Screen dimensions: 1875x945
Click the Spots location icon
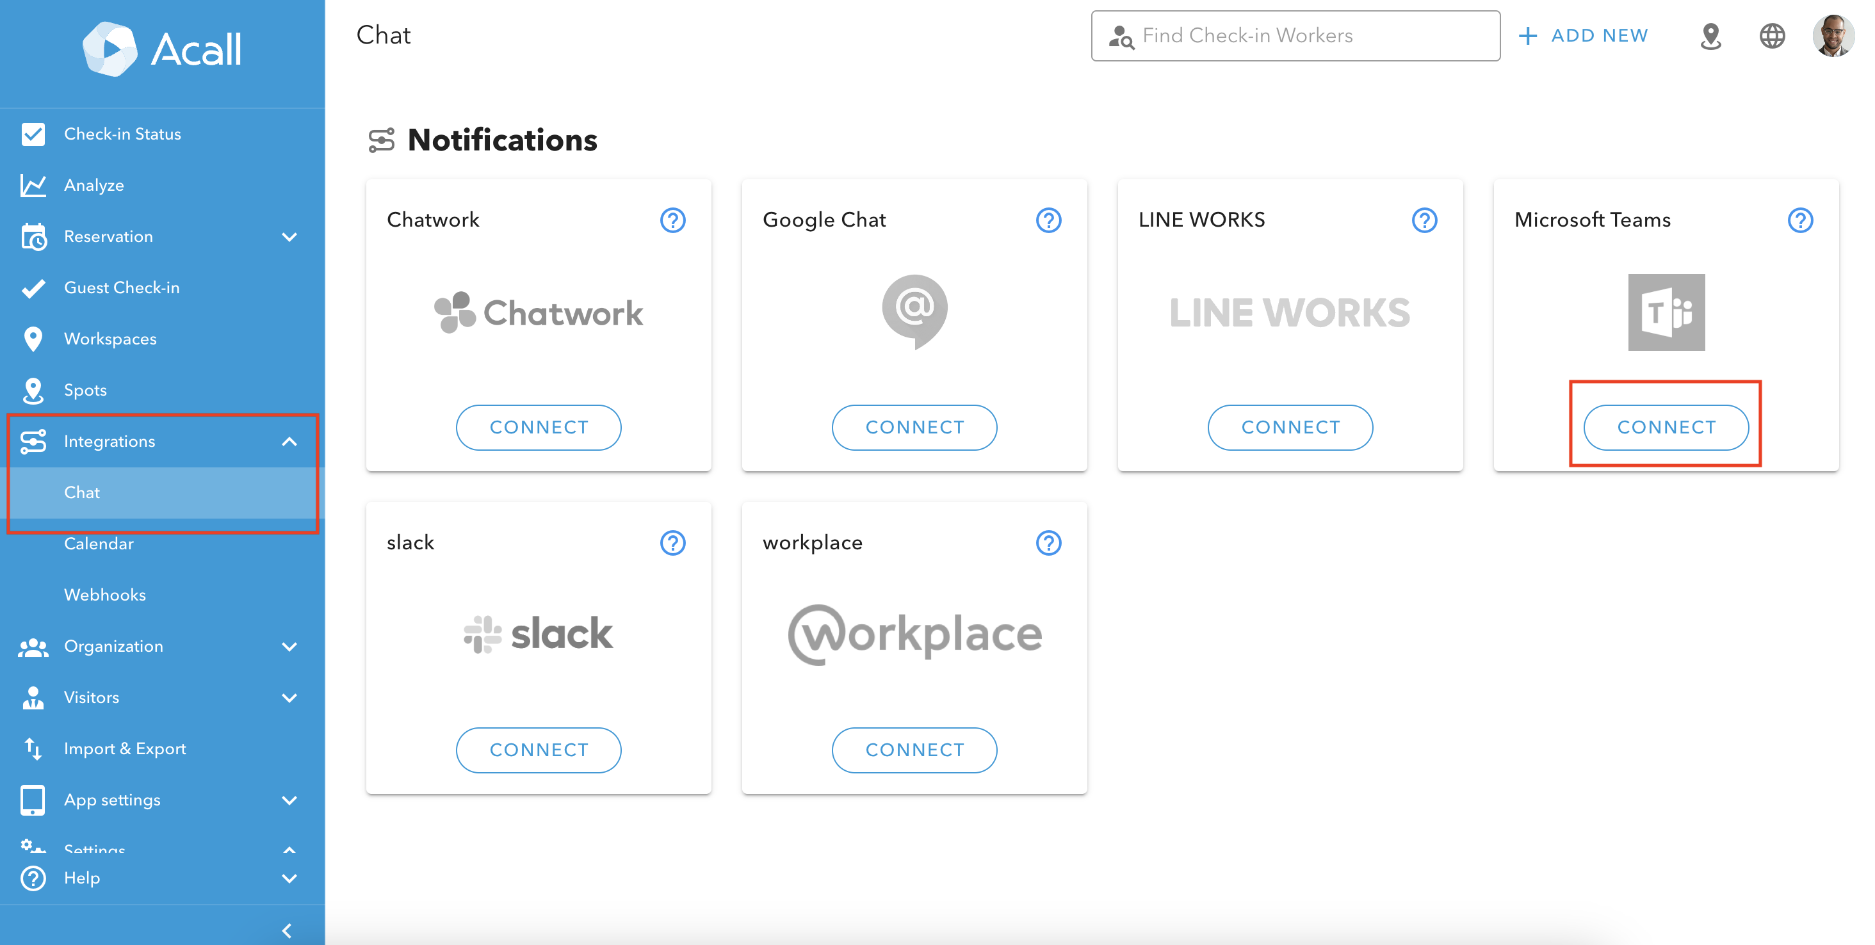point(33,391)
